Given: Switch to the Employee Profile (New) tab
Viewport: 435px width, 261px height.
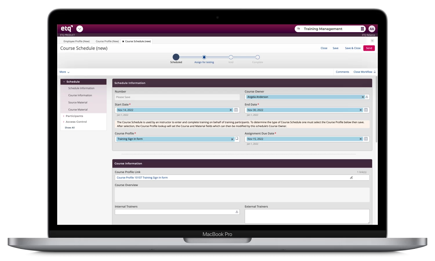Looking at the screenshot, I should pyautogui.click(x=77, y=41).
